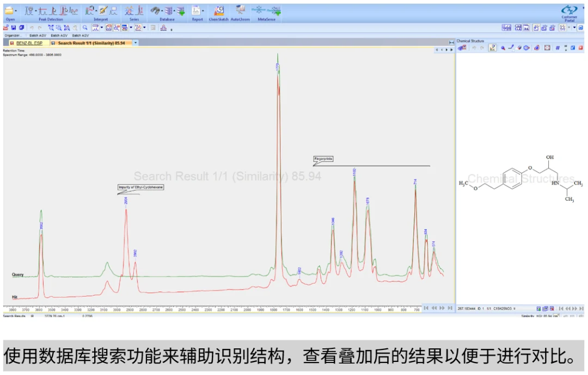Click the highlighted panel layout icon
Image resolution: width=588 pixels, height=375 pixels.
[x=536, y=28]
